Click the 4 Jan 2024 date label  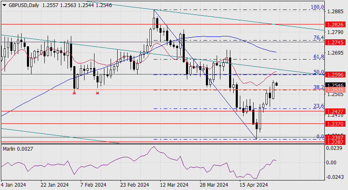tap(13, 185)
